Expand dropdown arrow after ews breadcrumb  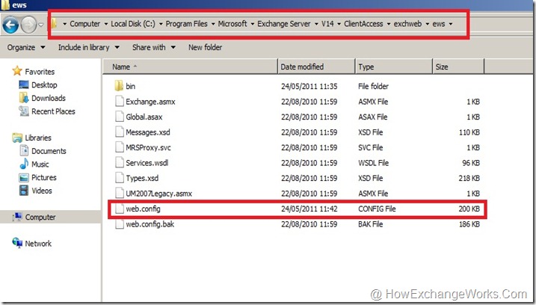pos(450,24)
